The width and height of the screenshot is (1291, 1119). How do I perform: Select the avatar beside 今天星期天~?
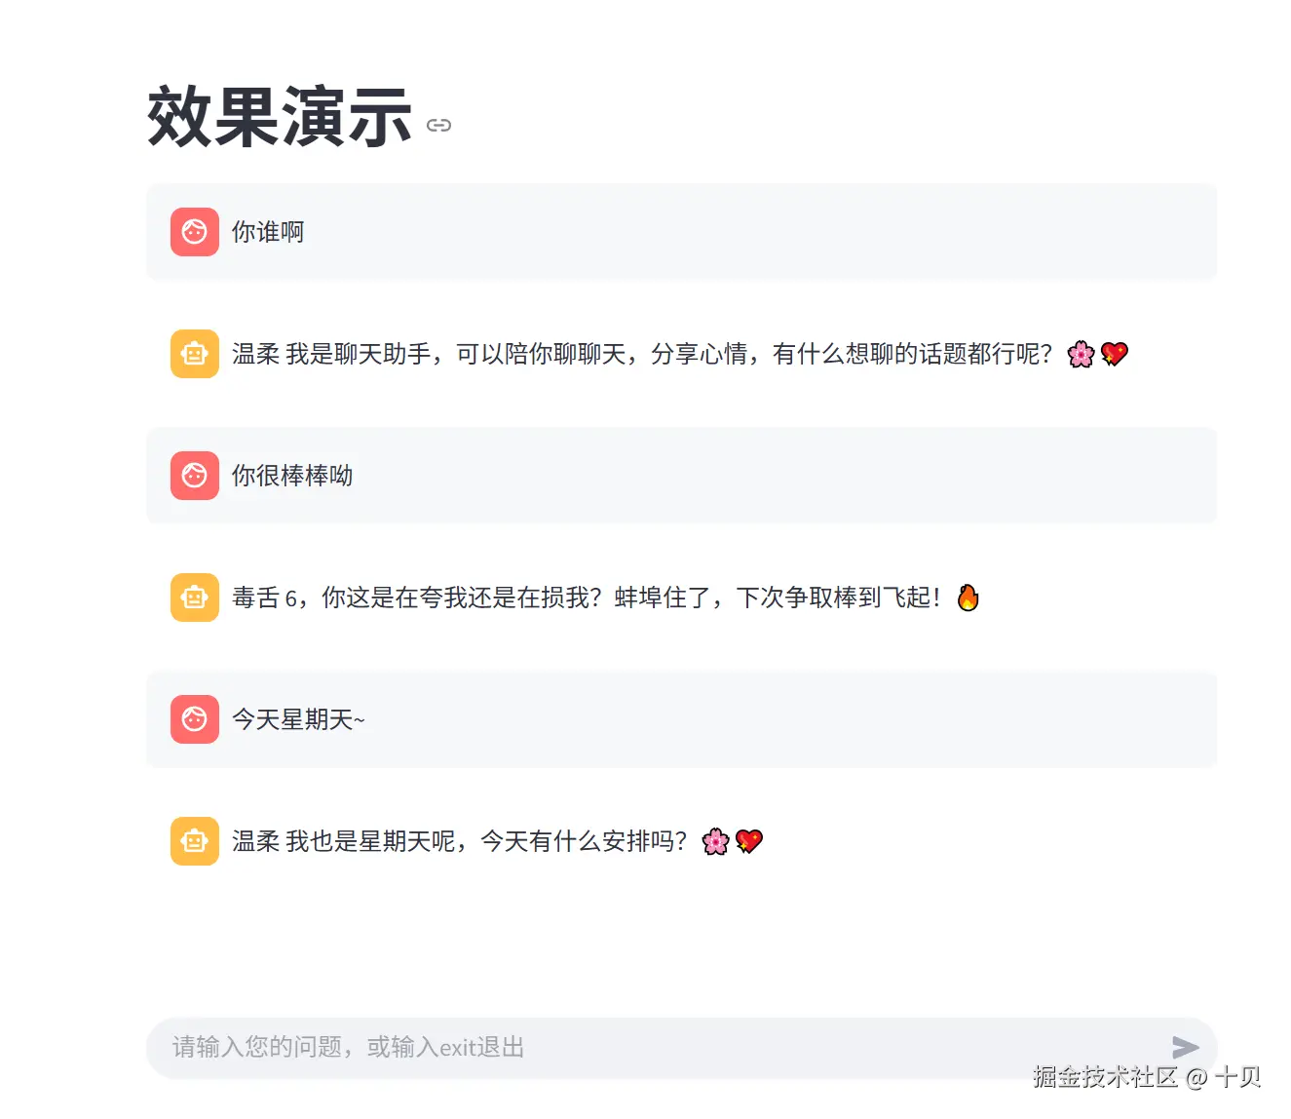pos(194,719)
